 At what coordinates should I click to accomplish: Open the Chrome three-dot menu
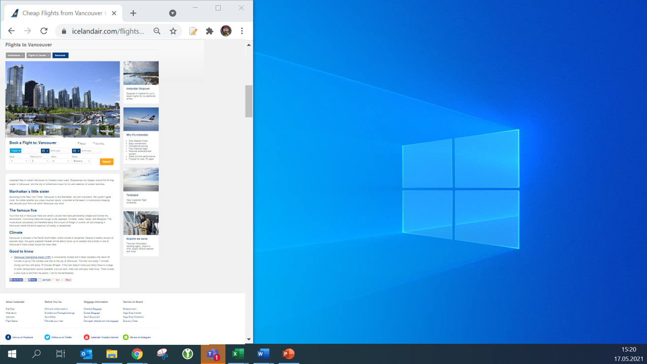tap(242, 31)
